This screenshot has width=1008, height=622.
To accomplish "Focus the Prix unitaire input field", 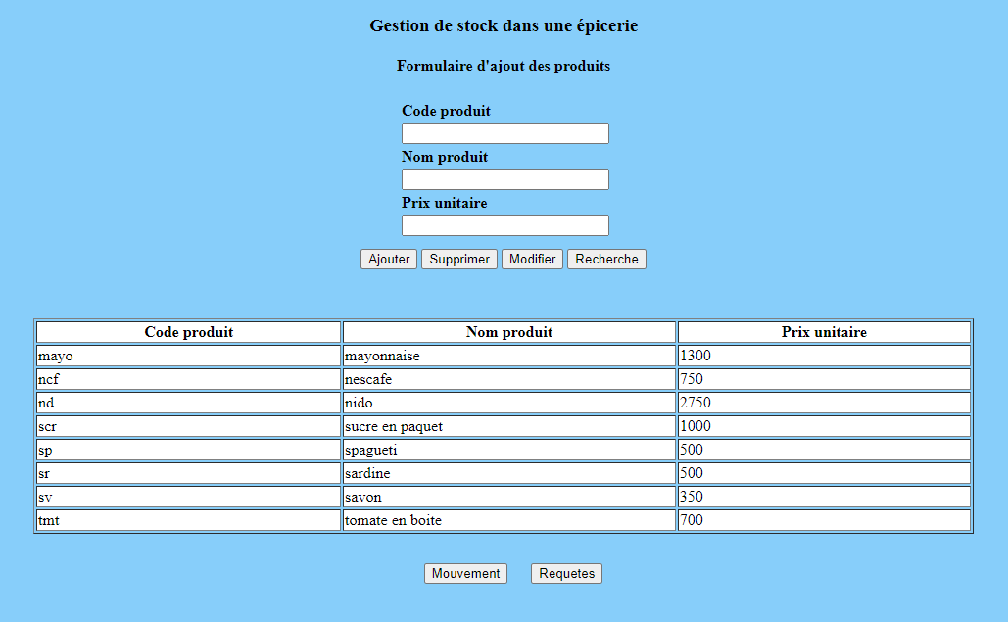I will point(505,226).
